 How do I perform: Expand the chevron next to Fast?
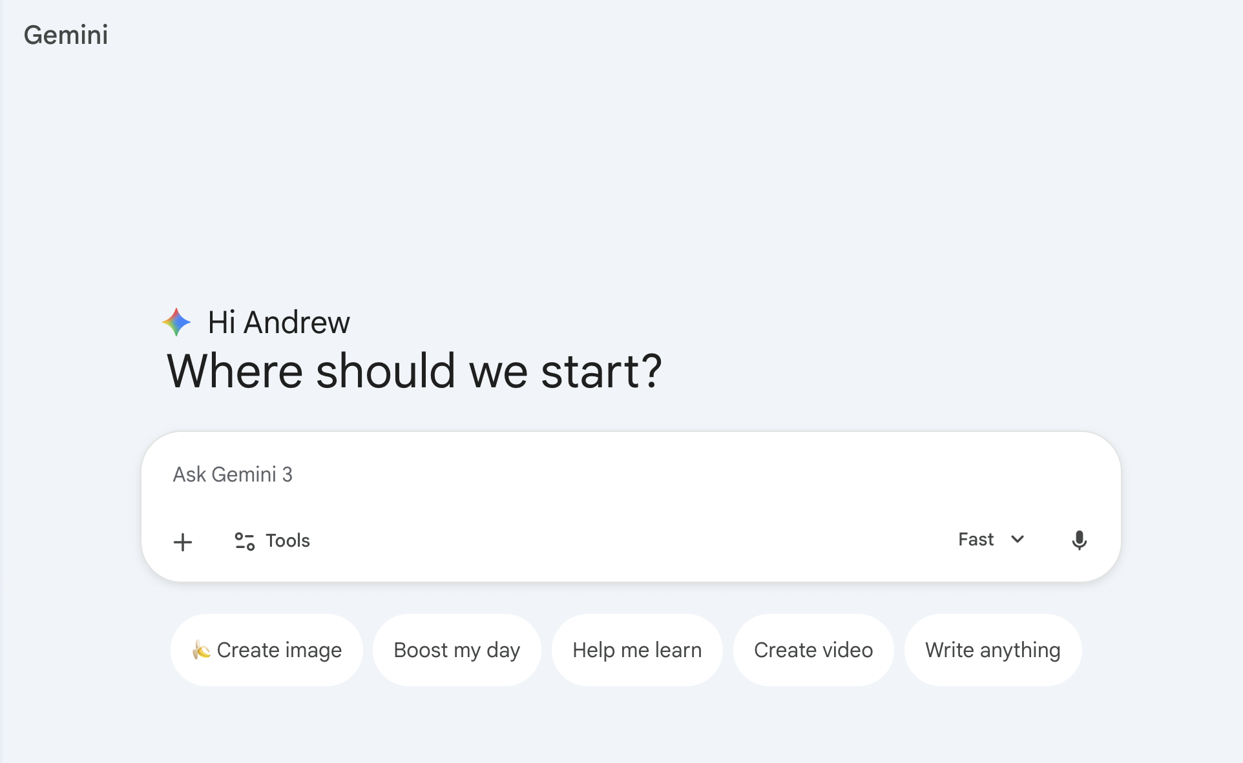coord(1018,540)
